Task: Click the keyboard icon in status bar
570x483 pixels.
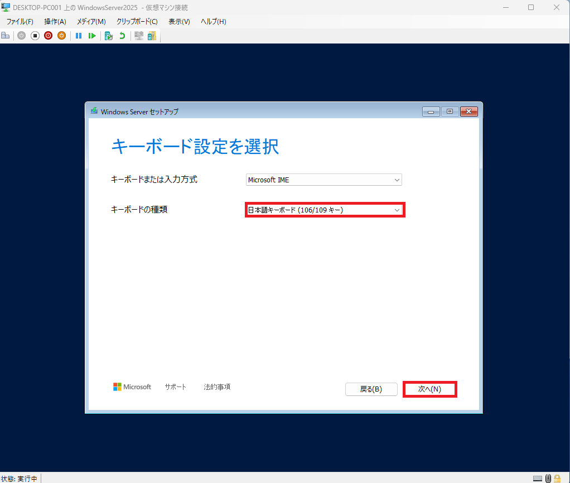Action: [x=538, y=479]
